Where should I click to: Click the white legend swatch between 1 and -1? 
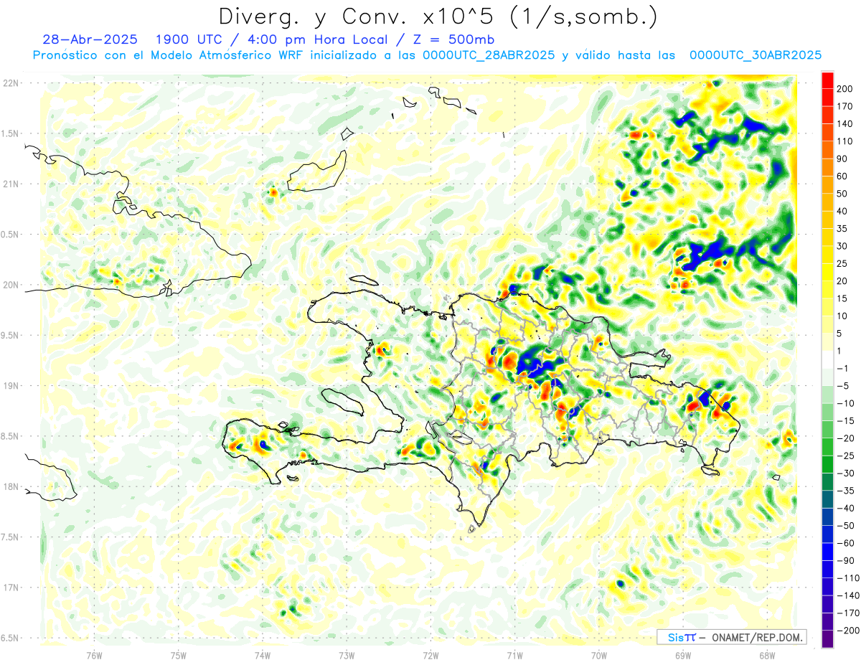(827, 359)
